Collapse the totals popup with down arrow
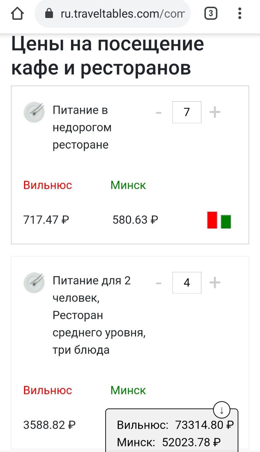Screen dimensions: 260x452 [222, 410]
